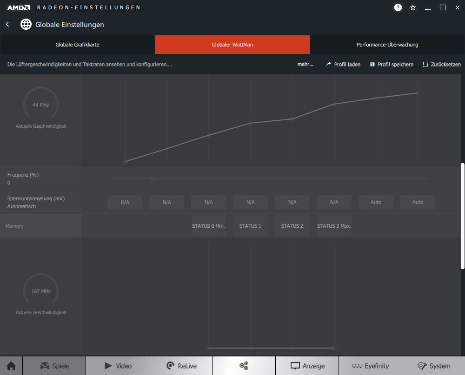This screenshot has height=375, width=465.
Task: Click Zurücksetzen reset button
Action: 442,64
